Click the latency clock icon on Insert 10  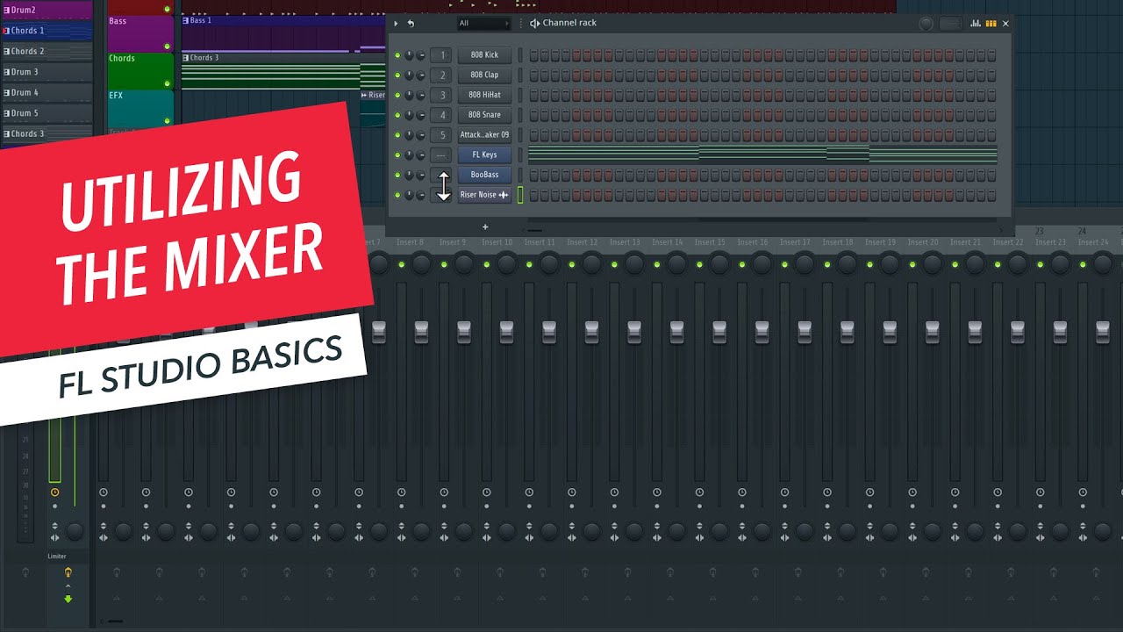[487, 492]
